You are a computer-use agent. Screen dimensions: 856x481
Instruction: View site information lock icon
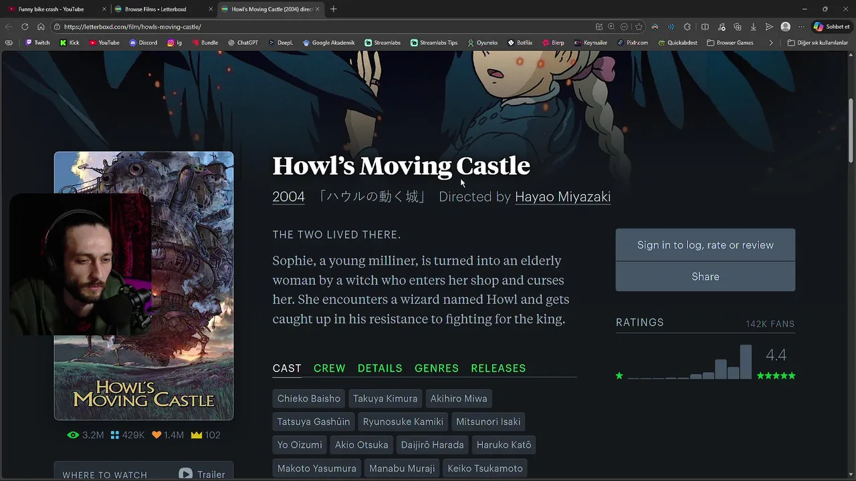coord(58,27)
